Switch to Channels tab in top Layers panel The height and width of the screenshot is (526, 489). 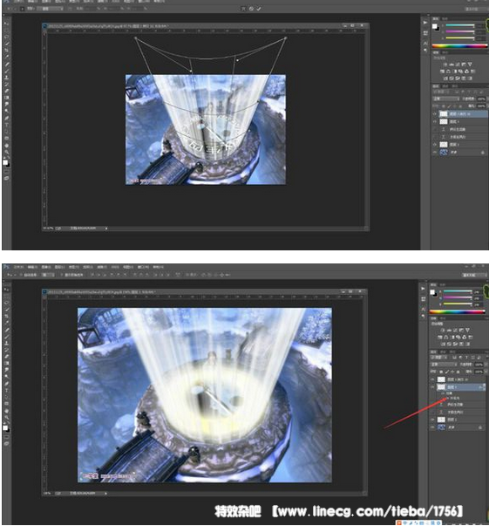(x=445, y=86)
